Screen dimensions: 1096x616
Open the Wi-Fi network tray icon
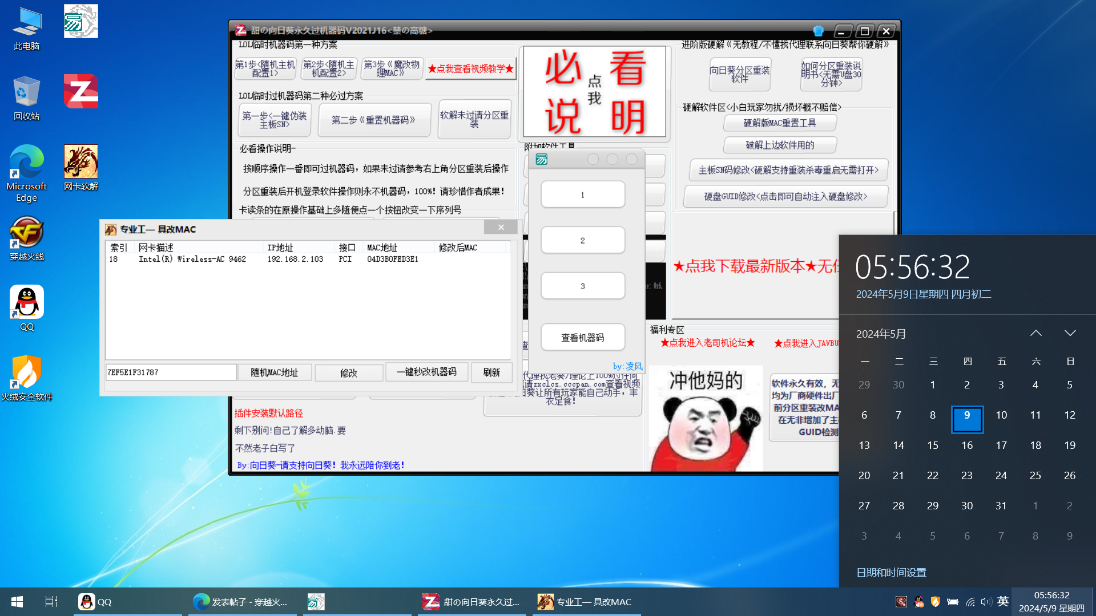pyautogui.click(x=970, y=602)
